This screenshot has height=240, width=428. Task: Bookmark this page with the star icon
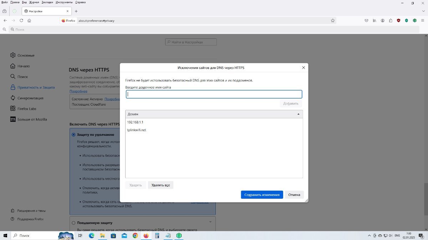pos(333,21)
